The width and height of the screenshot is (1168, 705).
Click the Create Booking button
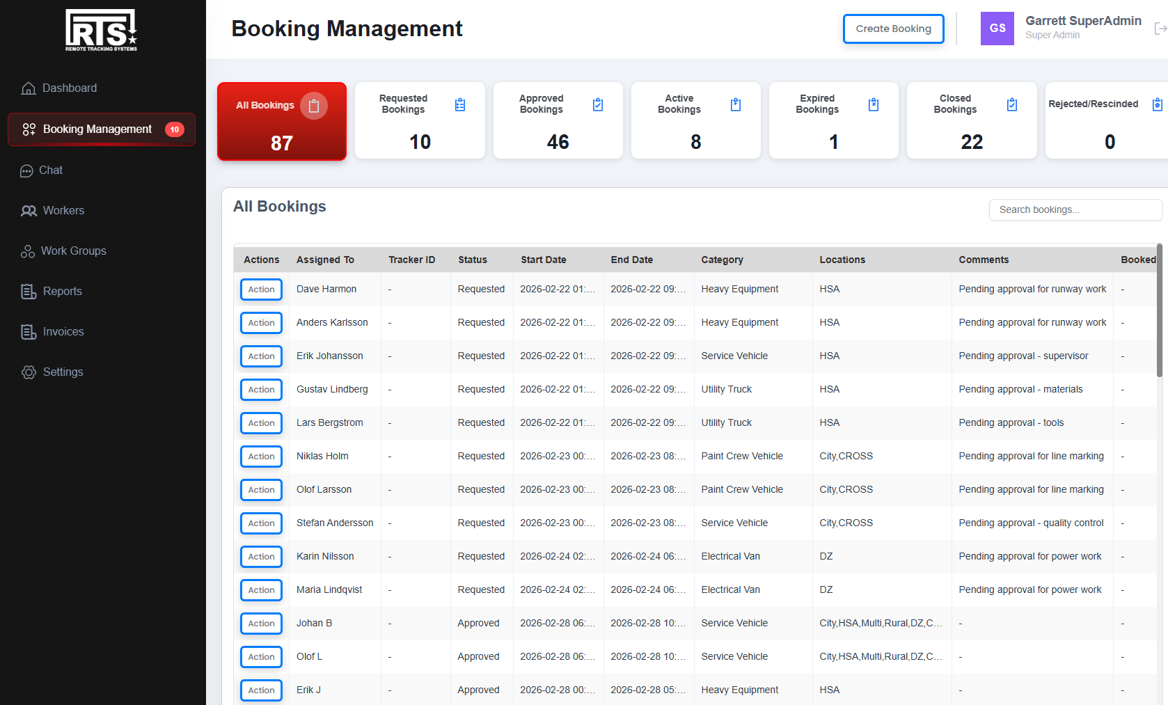[893, 29]
